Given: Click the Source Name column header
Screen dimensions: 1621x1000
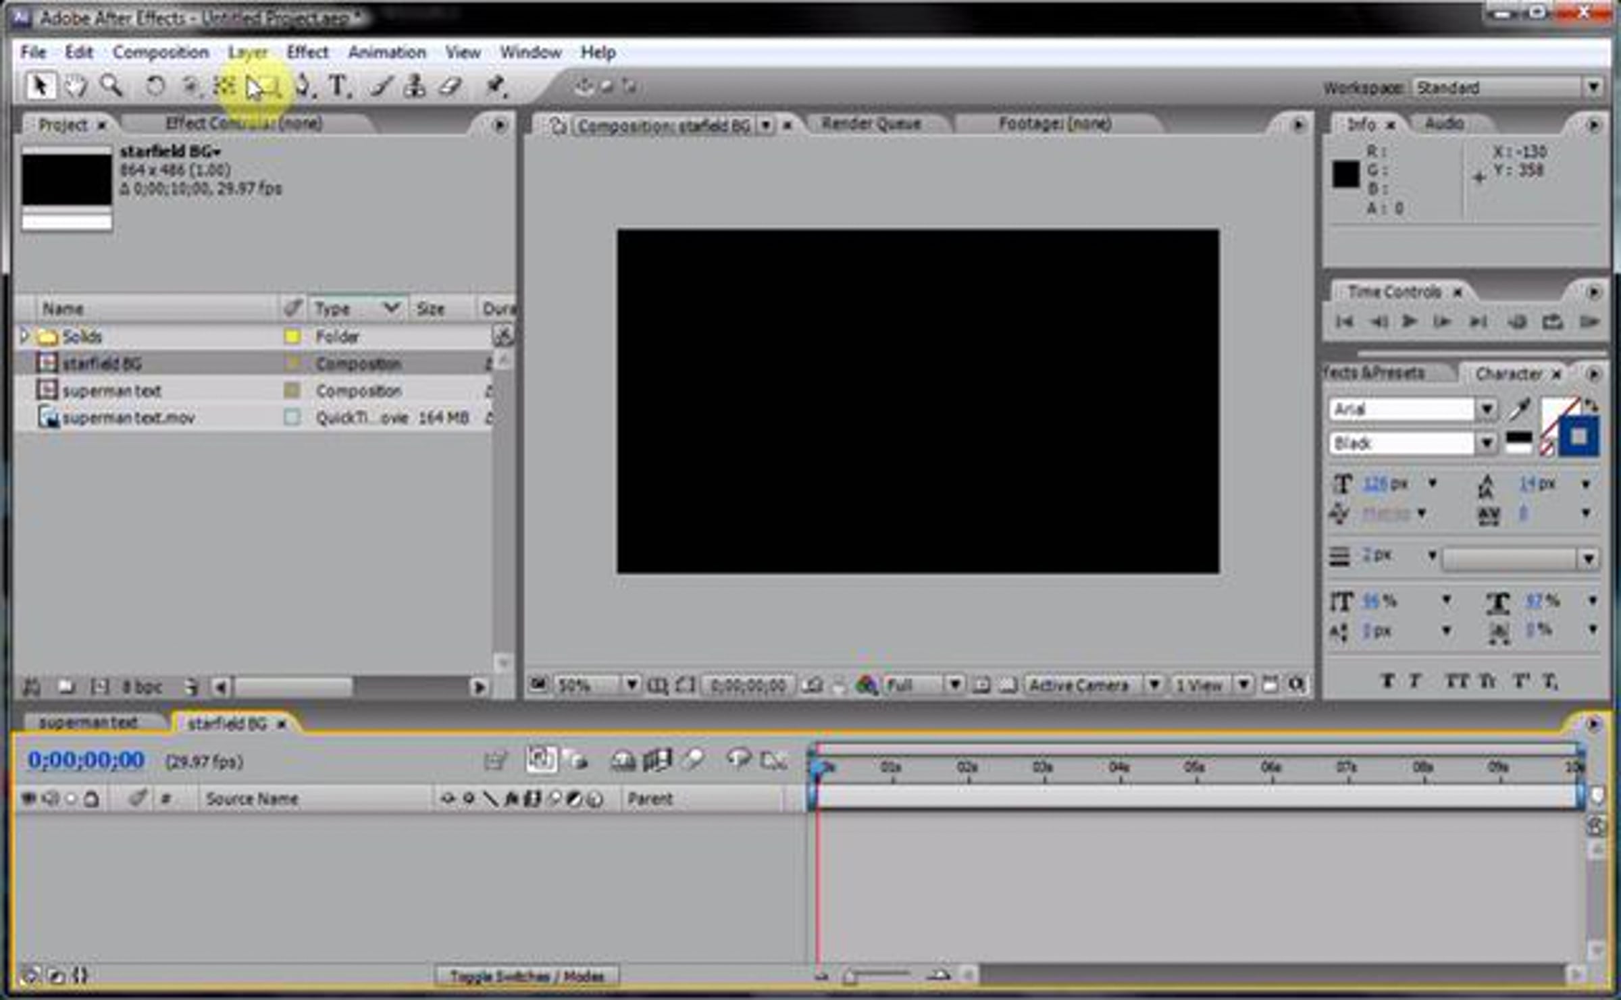Looking at the screenshot, I should tap(252, 799).
